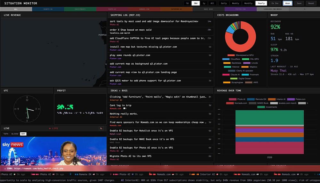Select the SKY live channel
The image size is (320, 183).
click(23, 134)
